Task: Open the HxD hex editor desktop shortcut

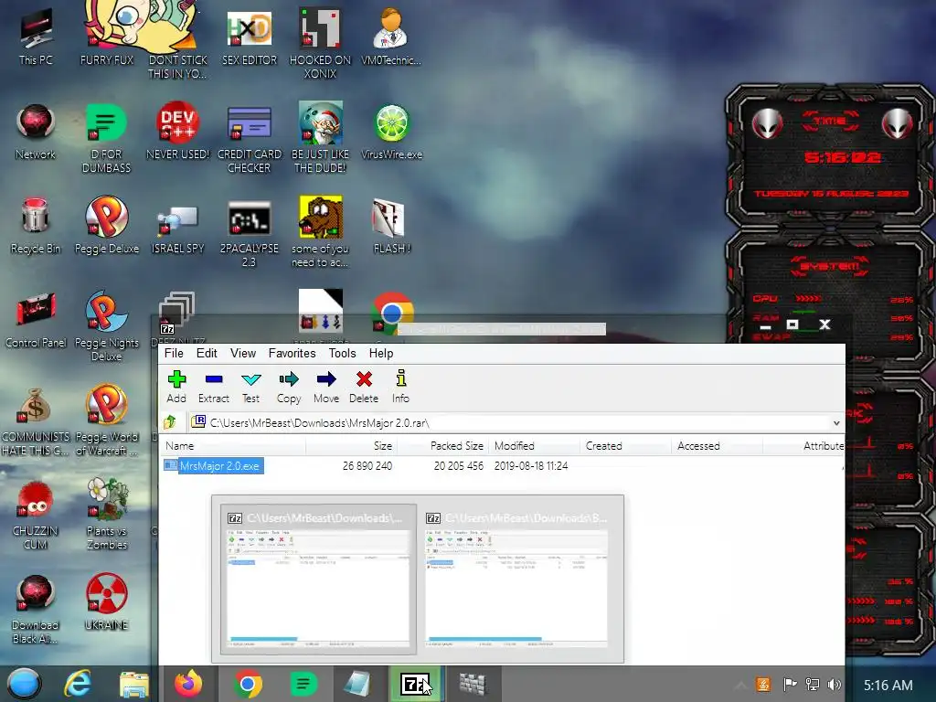Action: tap(250, 36)
